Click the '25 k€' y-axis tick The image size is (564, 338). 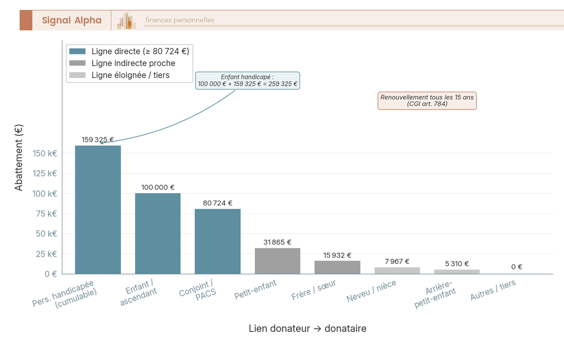[x=47, y=254]
